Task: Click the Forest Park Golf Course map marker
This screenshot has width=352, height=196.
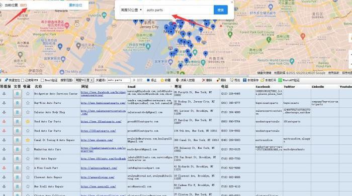Action: (269, 40)
